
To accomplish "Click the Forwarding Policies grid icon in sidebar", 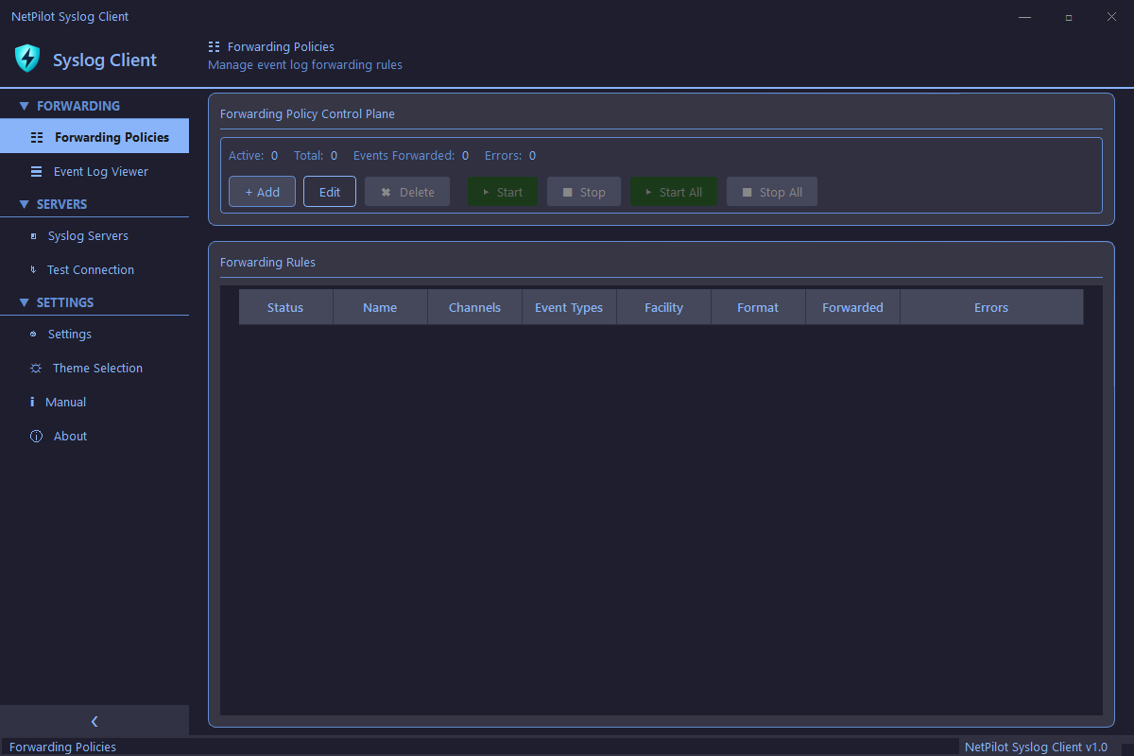I will 37,137.
